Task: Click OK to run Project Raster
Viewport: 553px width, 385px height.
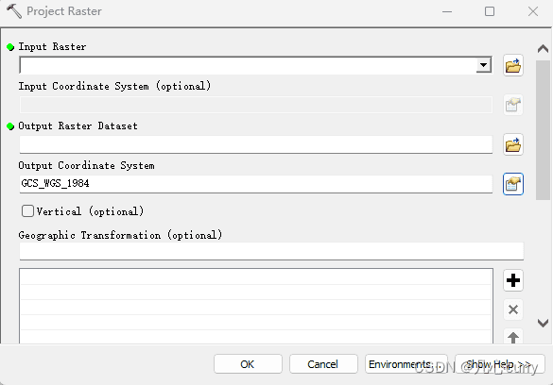Action: (x=248, y=364)
